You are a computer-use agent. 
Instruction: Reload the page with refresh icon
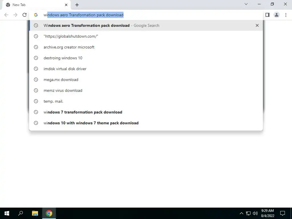point(25,15)
